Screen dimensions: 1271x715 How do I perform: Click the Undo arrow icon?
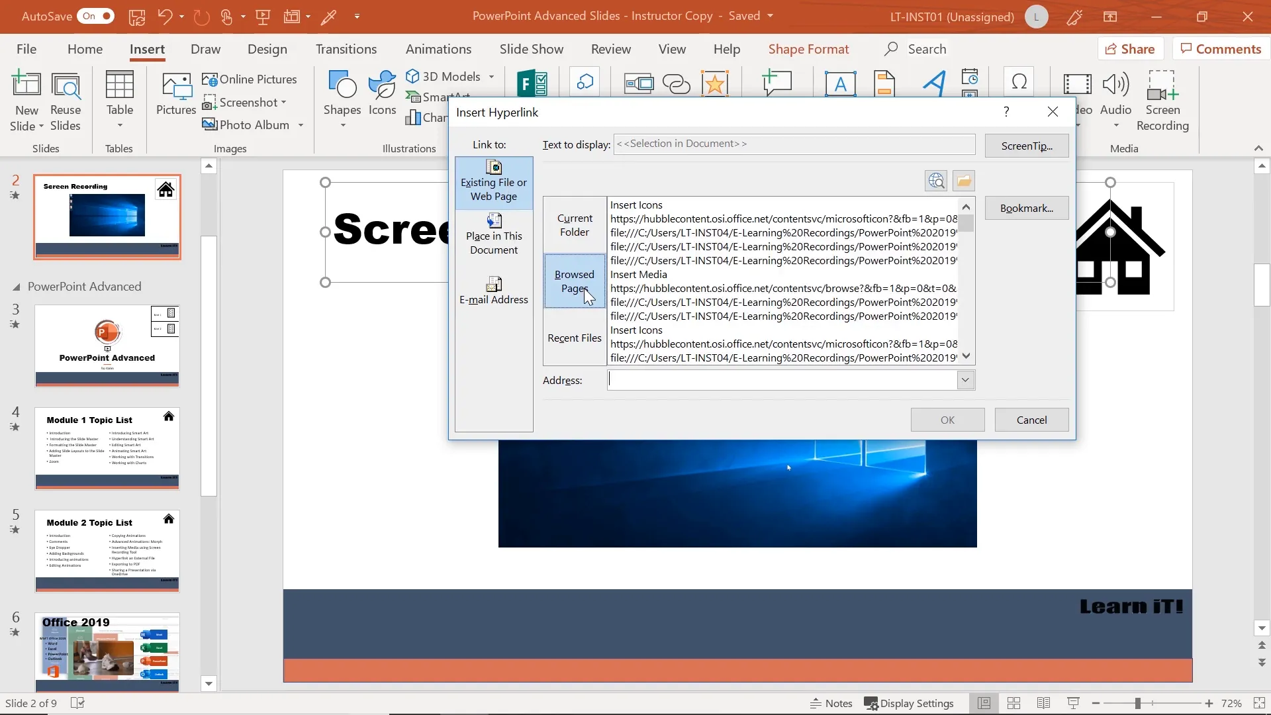point(165,17)
